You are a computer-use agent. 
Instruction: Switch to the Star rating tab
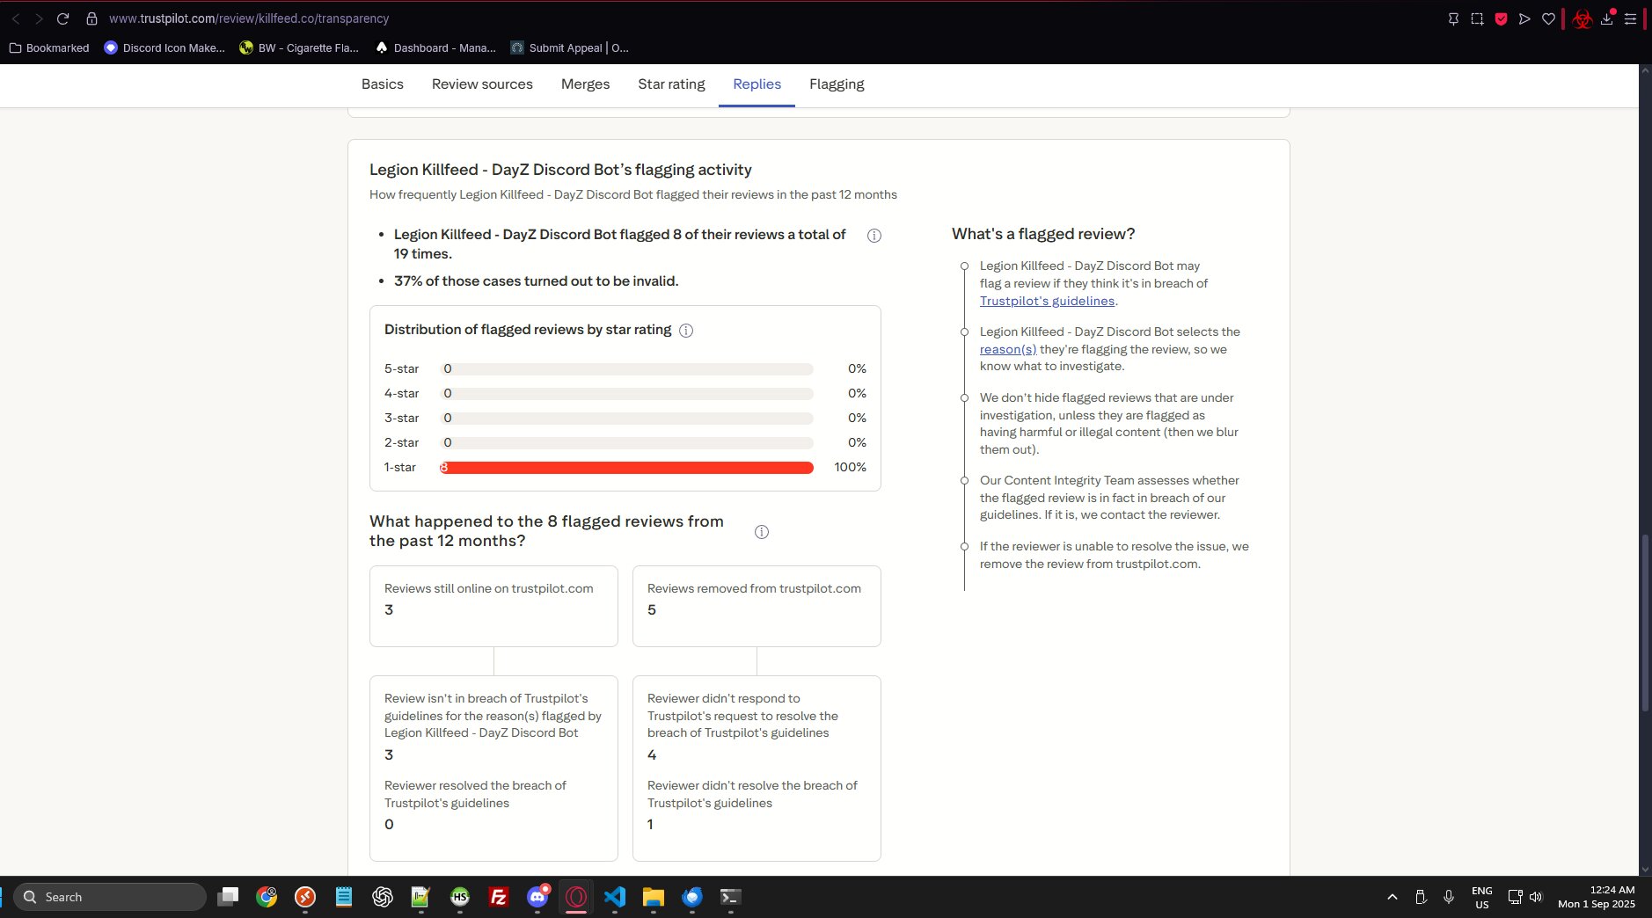click(671, 84)
